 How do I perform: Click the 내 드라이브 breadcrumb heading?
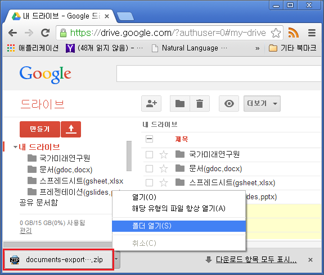click(160, 125)
